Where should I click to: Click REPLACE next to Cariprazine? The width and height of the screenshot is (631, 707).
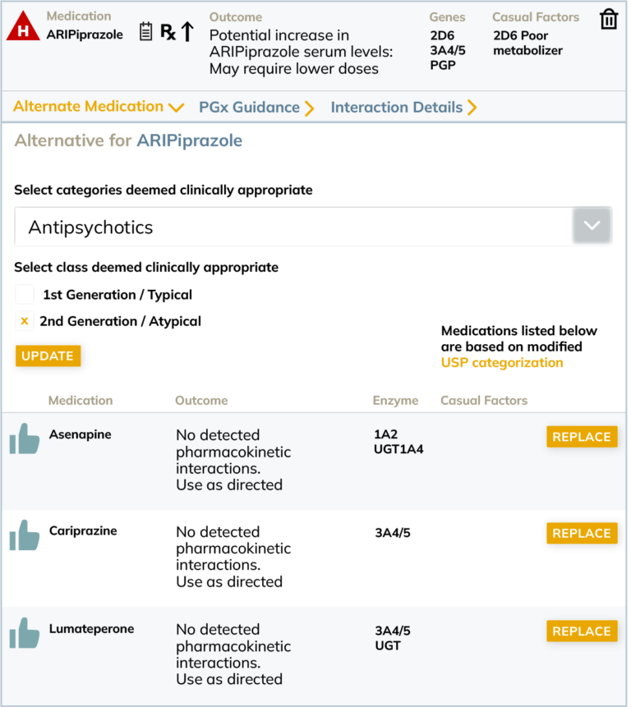[x=582, y=533]
